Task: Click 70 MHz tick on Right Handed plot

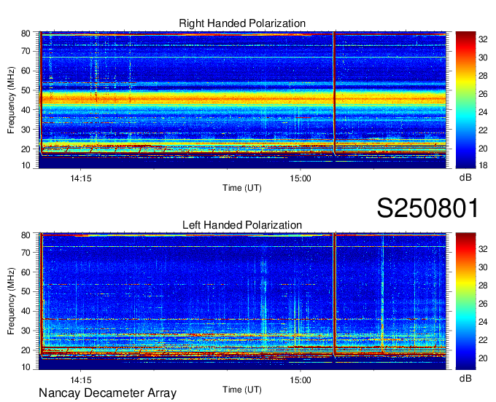Action: (x=26, y=51)
